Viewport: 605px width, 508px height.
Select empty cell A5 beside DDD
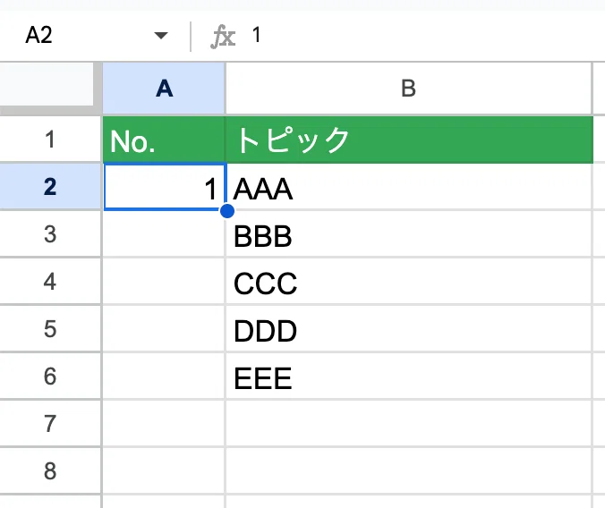coord(164,329)
